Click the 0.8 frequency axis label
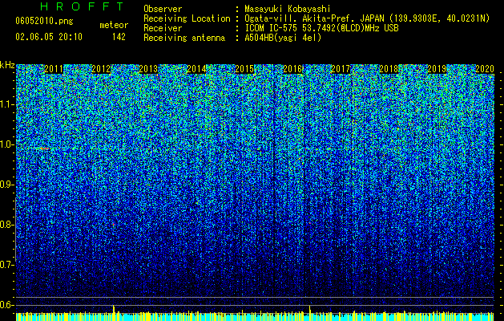Viewport: 504px width, 321px height. click(7, 225)
